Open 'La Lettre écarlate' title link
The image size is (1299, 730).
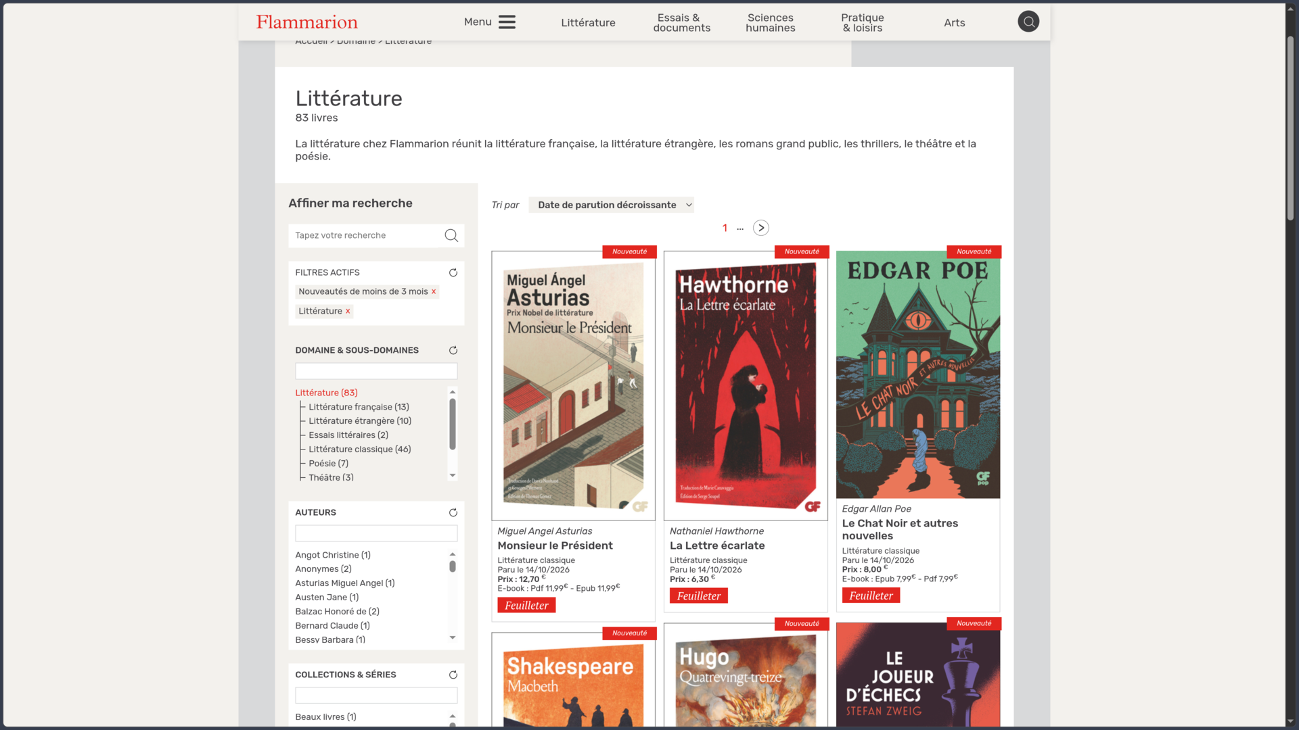[x=717, y=545]
